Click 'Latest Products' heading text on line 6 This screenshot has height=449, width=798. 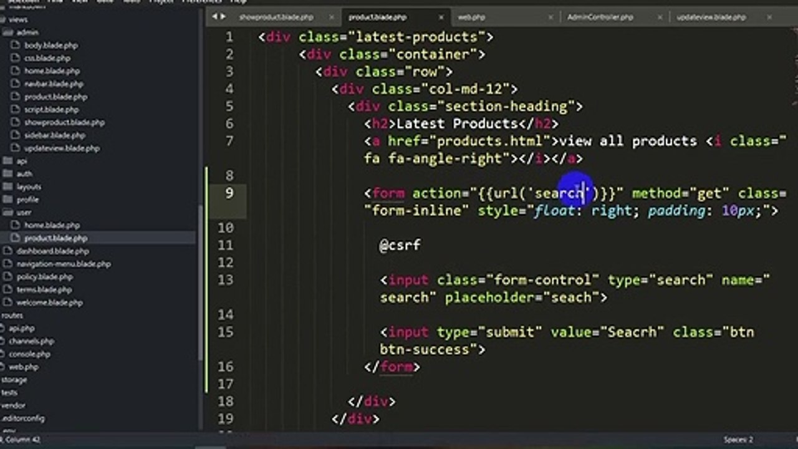pyautogui.click(x=457, y=123)
